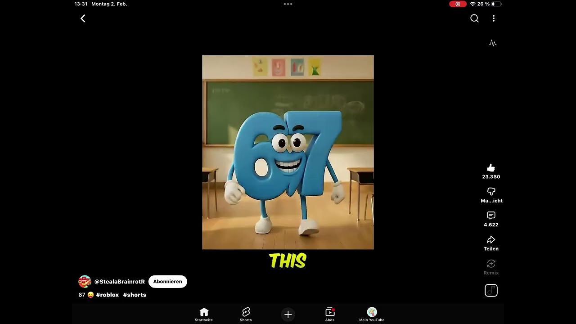Image resolution: width=576 pixels, height=324 pixels.
Task: Subscribe with the Abonnieren button
Action: click(x=167, y=282)
